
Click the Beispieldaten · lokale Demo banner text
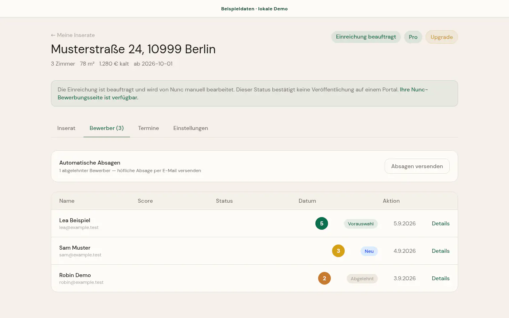pos(254,9)
